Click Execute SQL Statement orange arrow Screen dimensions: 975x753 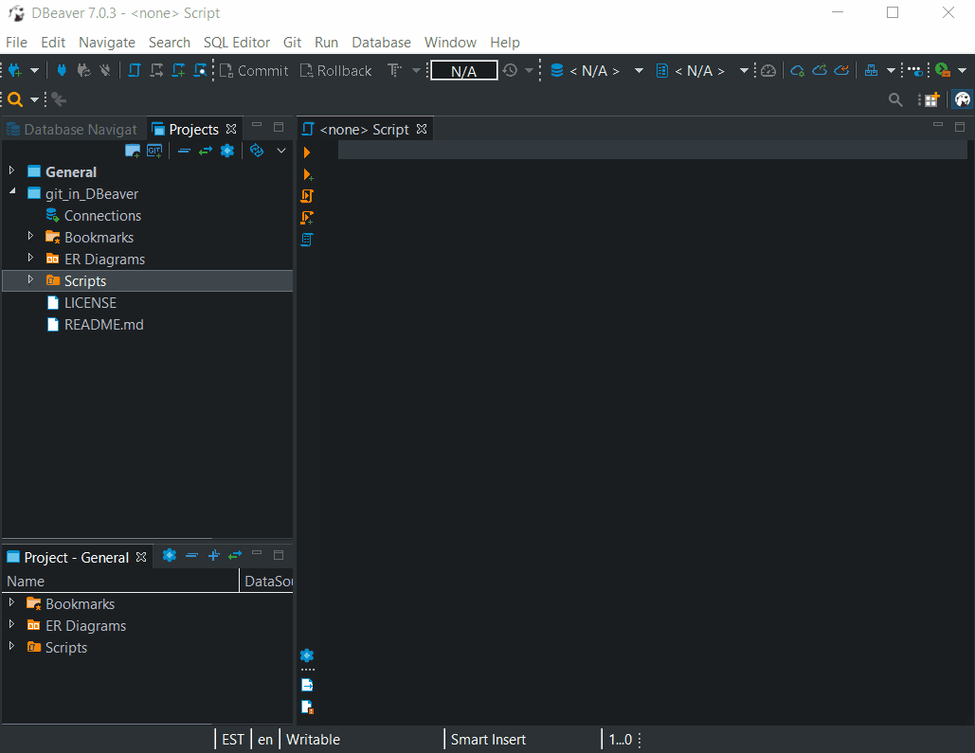[x=307, y=152]
